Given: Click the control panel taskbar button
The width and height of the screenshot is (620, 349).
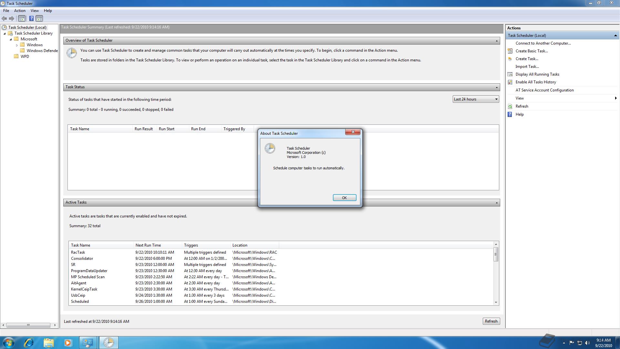Looking at the screenshot, I should click(x=88, y=343).
